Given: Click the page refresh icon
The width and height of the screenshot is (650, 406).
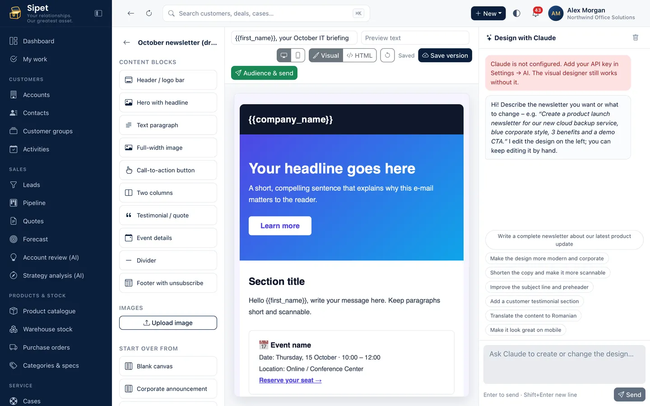Looking at the screenshot, I should [149, 14].
